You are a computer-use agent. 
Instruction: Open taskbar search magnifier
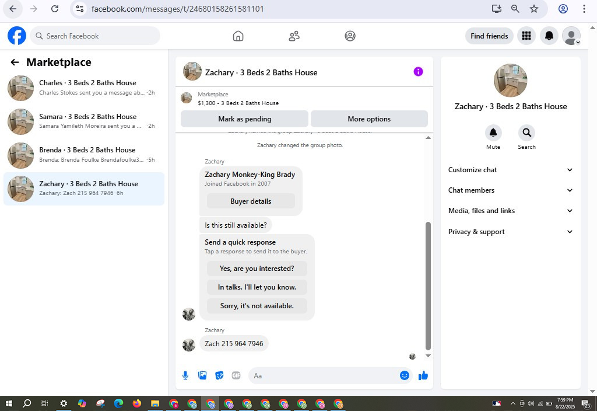point(27,403)
